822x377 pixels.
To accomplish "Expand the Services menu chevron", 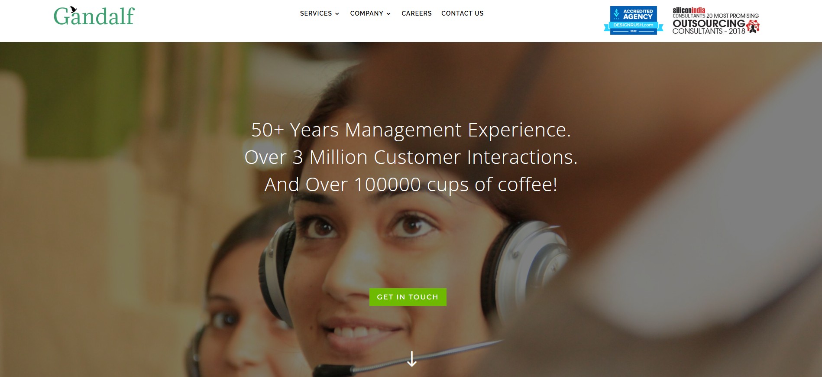I will (337, 14).
